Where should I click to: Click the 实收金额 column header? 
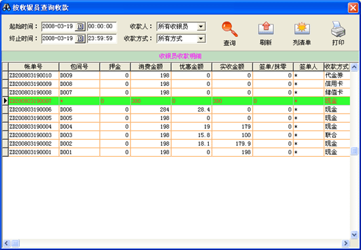click(232, 67)
